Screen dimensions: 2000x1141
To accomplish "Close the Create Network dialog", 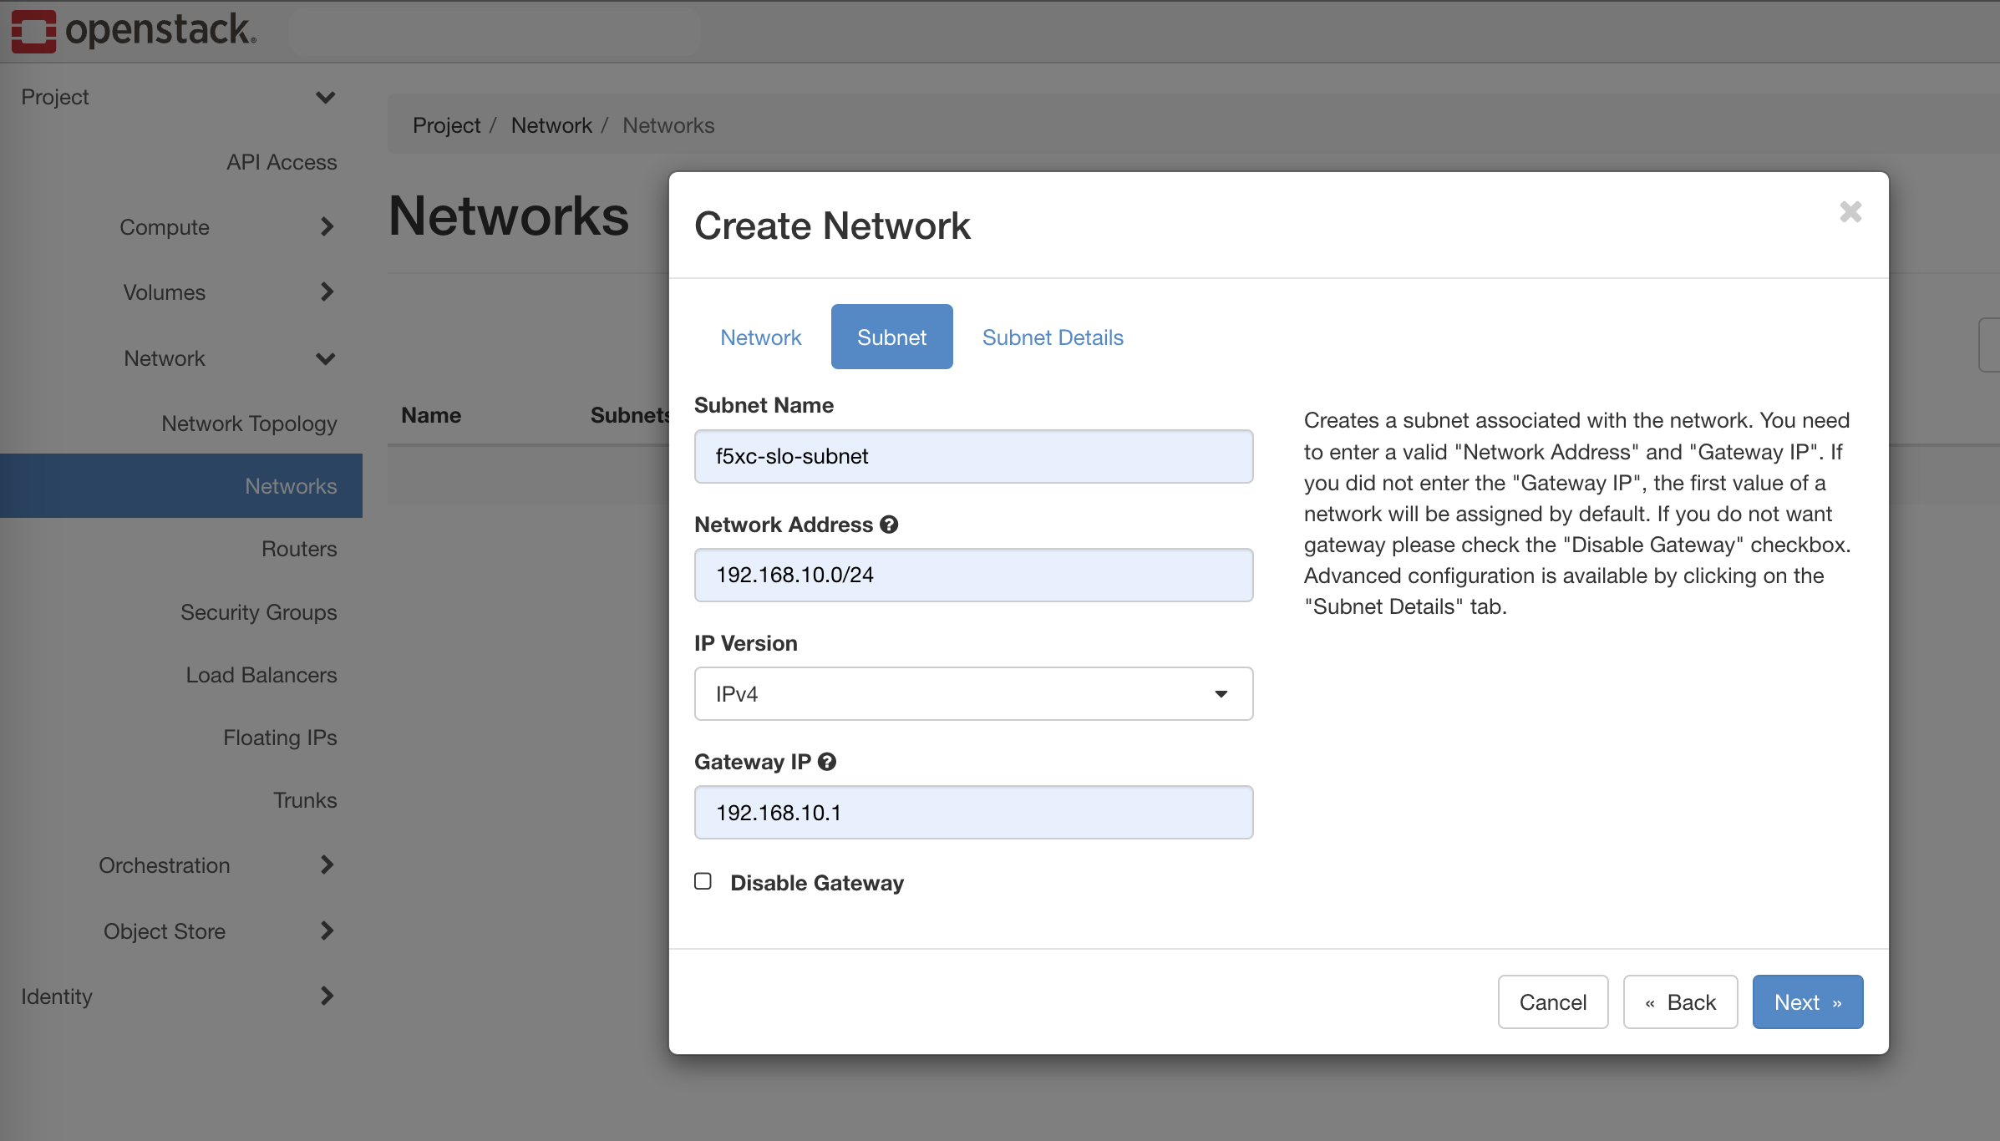I will pyautogui.click(x=1851, y=212).
